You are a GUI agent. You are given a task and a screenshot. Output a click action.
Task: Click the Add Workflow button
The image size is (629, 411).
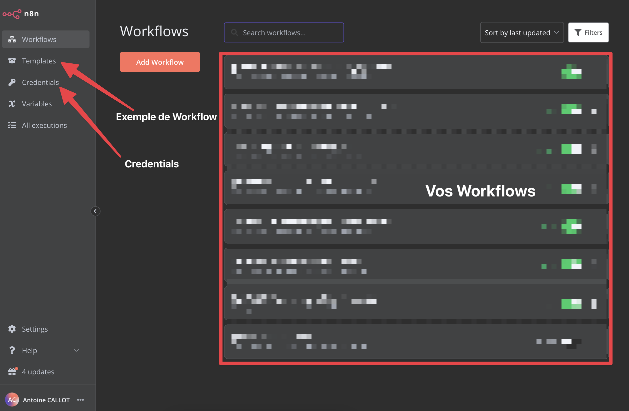point(160,62)
